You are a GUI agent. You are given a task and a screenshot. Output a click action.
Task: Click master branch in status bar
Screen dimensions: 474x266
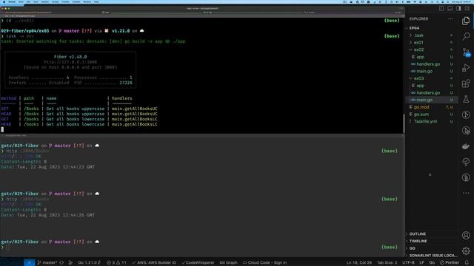click(47, 263)
